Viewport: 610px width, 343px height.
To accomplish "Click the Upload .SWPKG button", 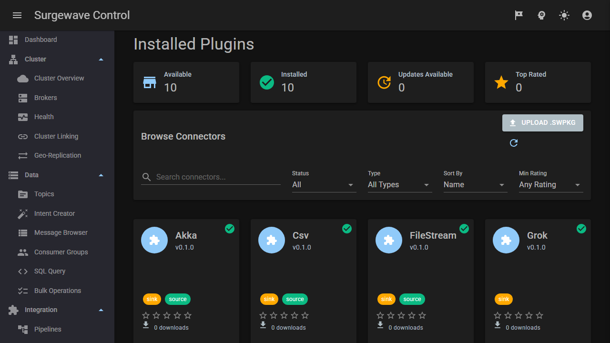I will coord(543,123).
